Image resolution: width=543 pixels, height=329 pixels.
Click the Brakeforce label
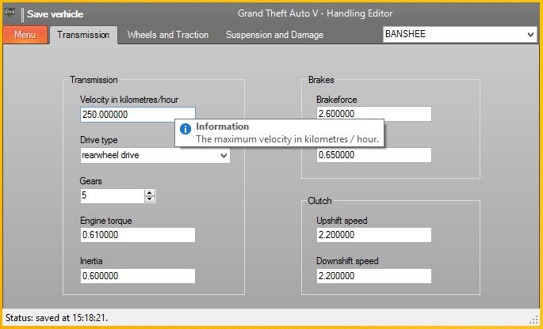point(337,100)
